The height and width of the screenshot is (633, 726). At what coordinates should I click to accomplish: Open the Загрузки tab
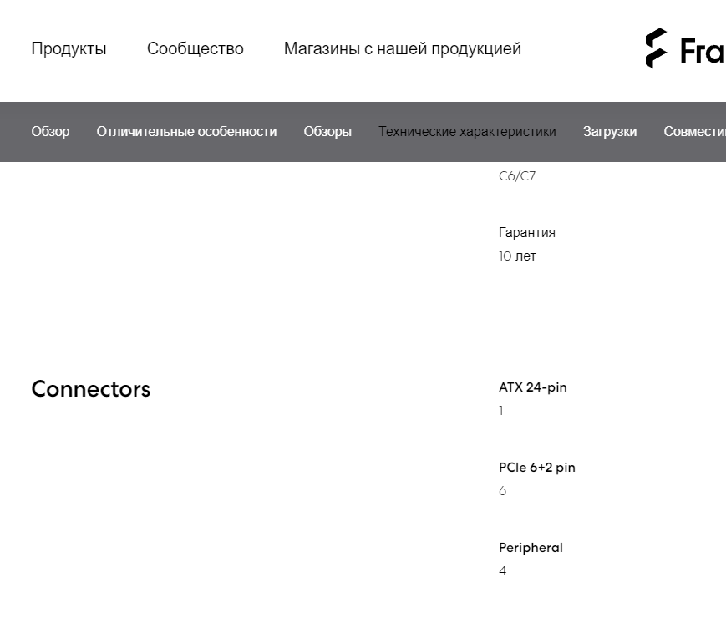pyautogui.click(x=610, y=131)
